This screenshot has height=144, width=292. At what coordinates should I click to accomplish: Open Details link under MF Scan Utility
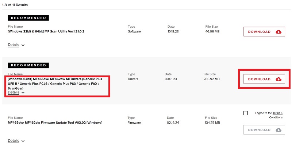tap(14, 45)
